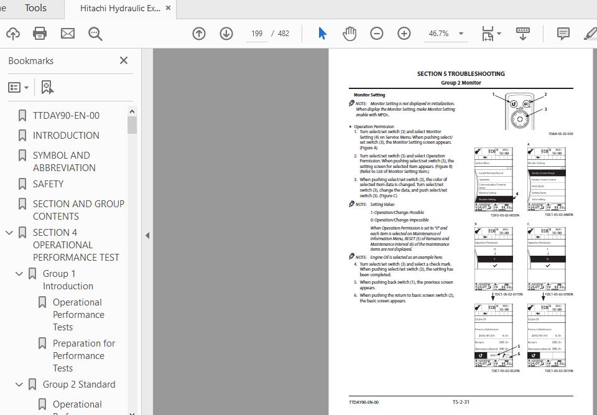Edit the page number field 199
Viewport: 597px width, 415px height.
(257, 34)
